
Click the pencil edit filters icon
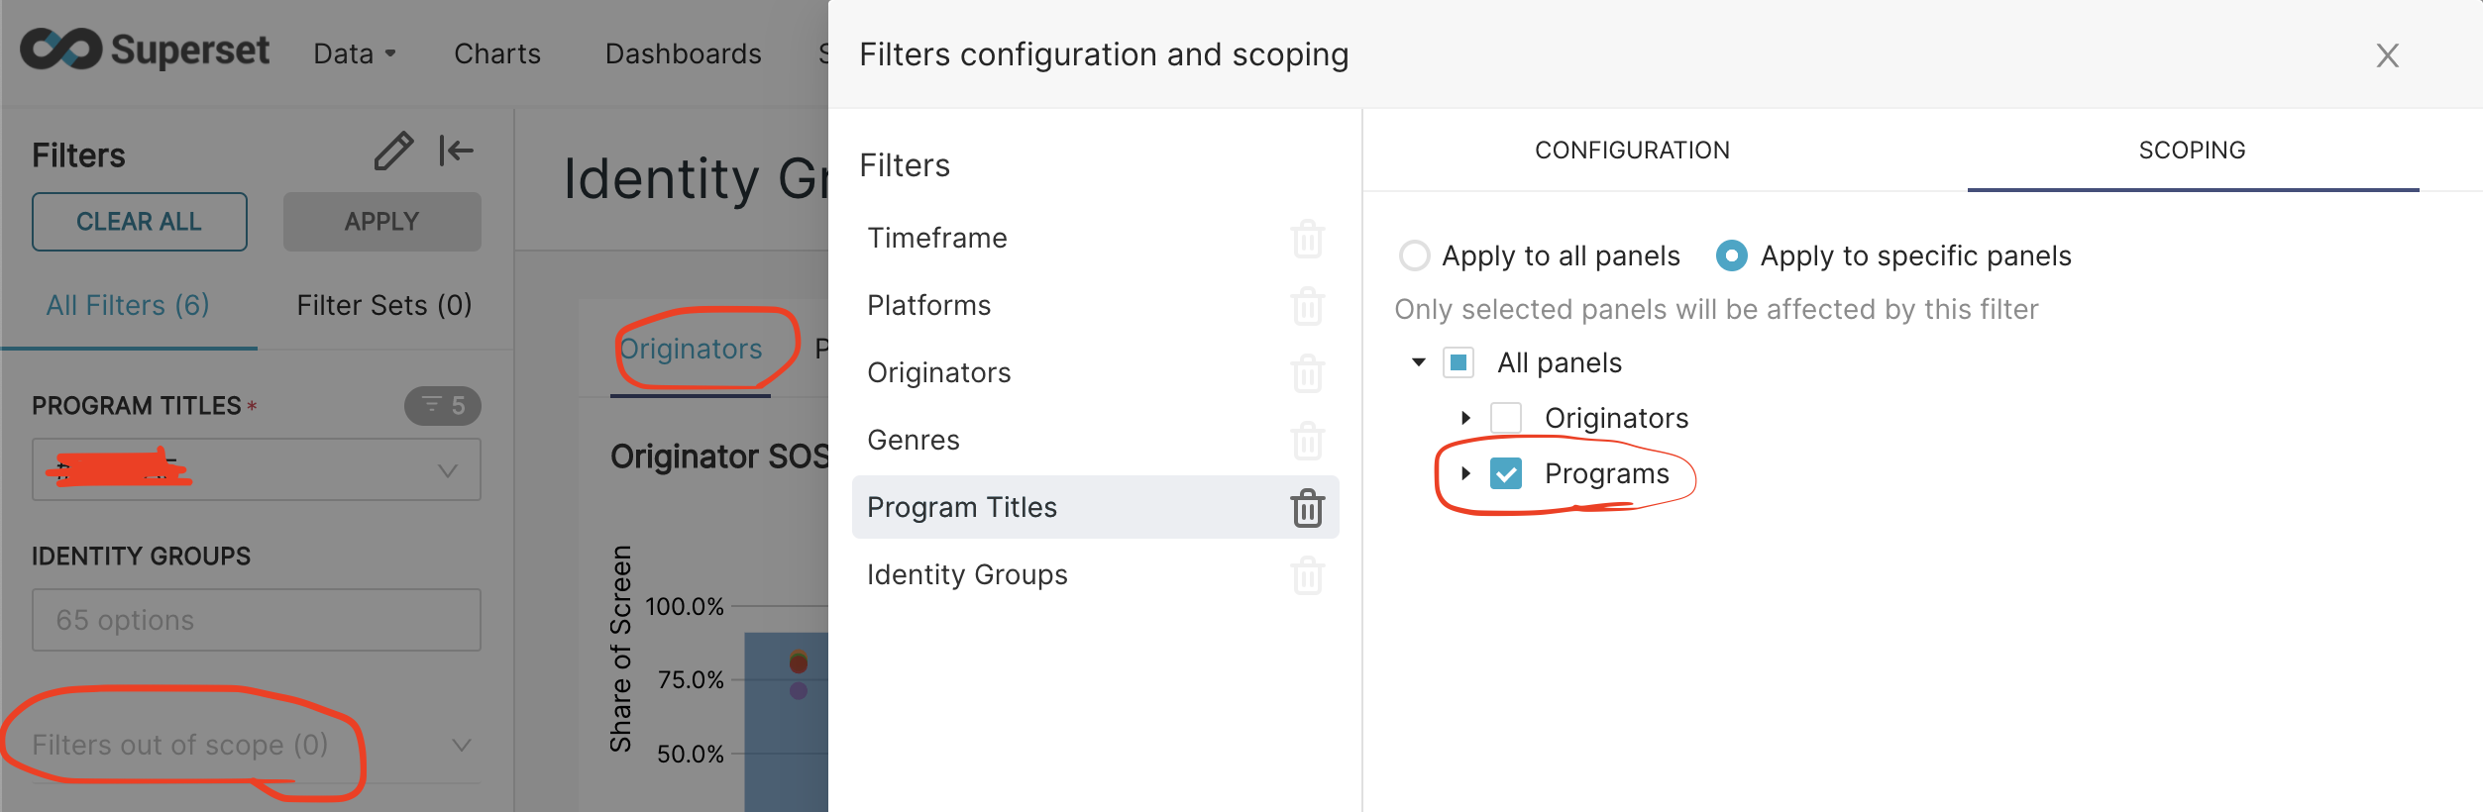point(393,152)
